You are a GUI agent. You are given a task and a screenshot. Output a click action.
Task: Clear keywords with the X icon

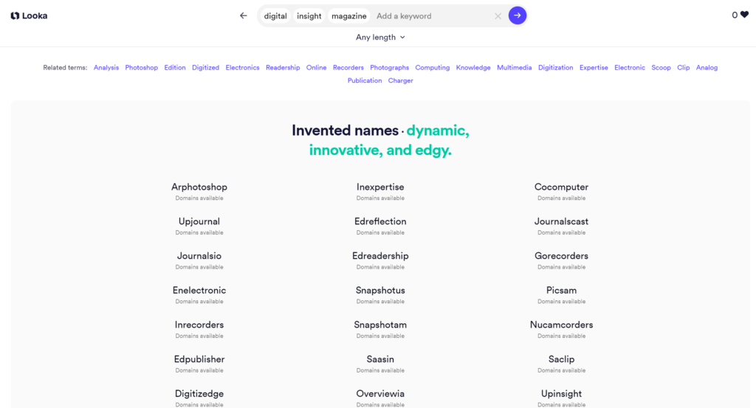498,16
